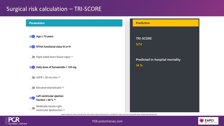The image size is (224, 126).
Task: Turn off NYHA functional class III or IV
Action: click(32, 47)
